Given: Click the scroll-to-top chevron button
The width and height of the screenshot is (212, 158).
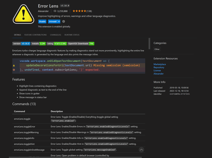Looking at the screenshot, I should coord(142,150).
